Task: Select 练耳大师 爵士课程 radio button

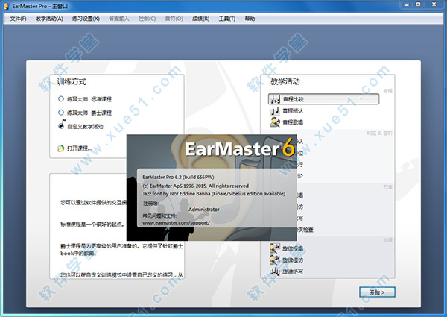Action: (x=61, y=113)
